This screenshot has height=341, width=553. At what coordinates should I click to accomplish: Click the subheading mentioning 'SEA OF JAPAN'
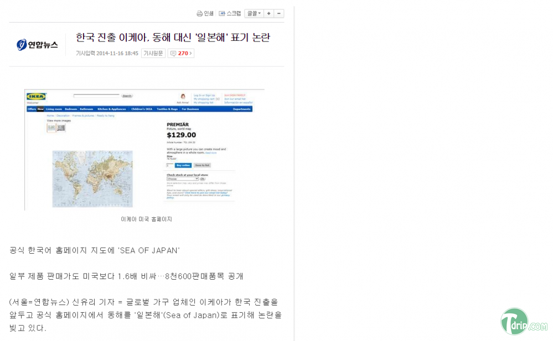click(x=95, y=250)
